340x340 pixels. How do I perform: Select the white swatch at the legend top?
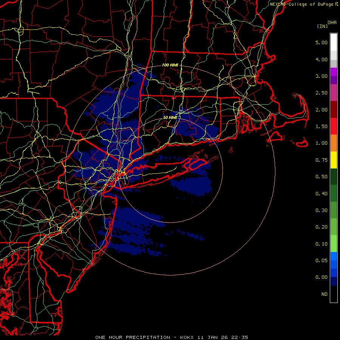(334, 42)
